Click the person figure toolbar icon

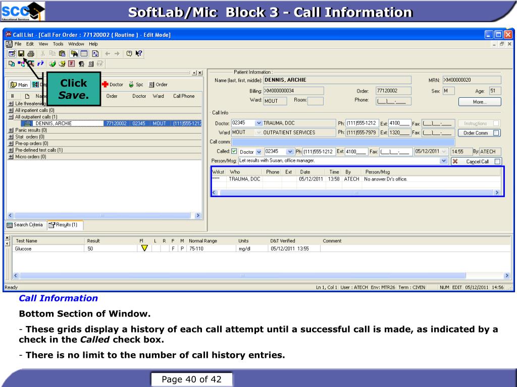81,63
